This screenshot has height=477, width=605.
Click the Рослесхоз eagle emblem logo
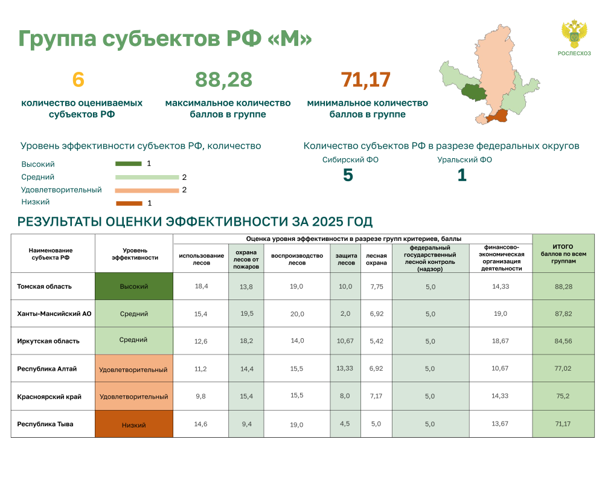pos(574,35)
